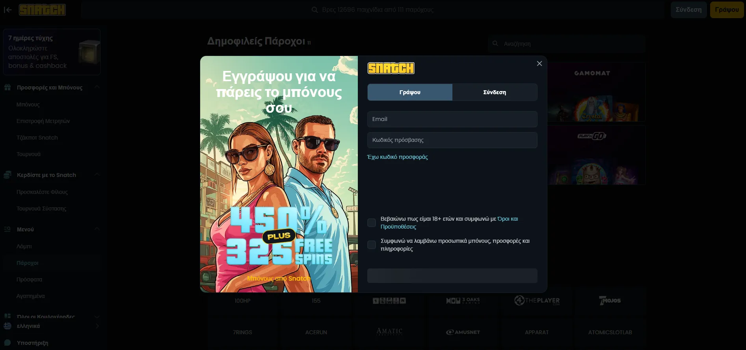Image resolution: width=746 pixels, height=350 pixels.
Task: Open the 7Mojos provider logo
Action: (x=610, y=301)
